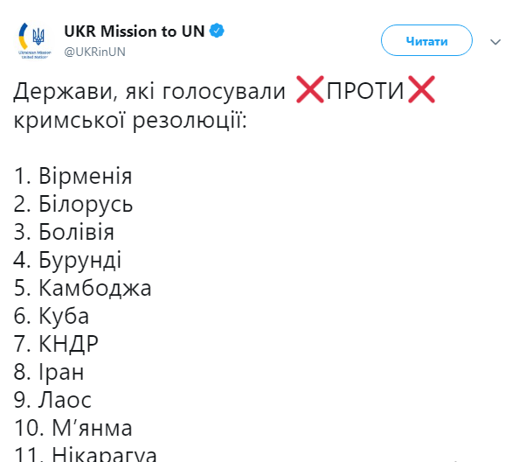The height and width of the screenshot is (462, 519).
Task: Click the red cross emoji after ПРОТИ
Action: tap(421, 89)
